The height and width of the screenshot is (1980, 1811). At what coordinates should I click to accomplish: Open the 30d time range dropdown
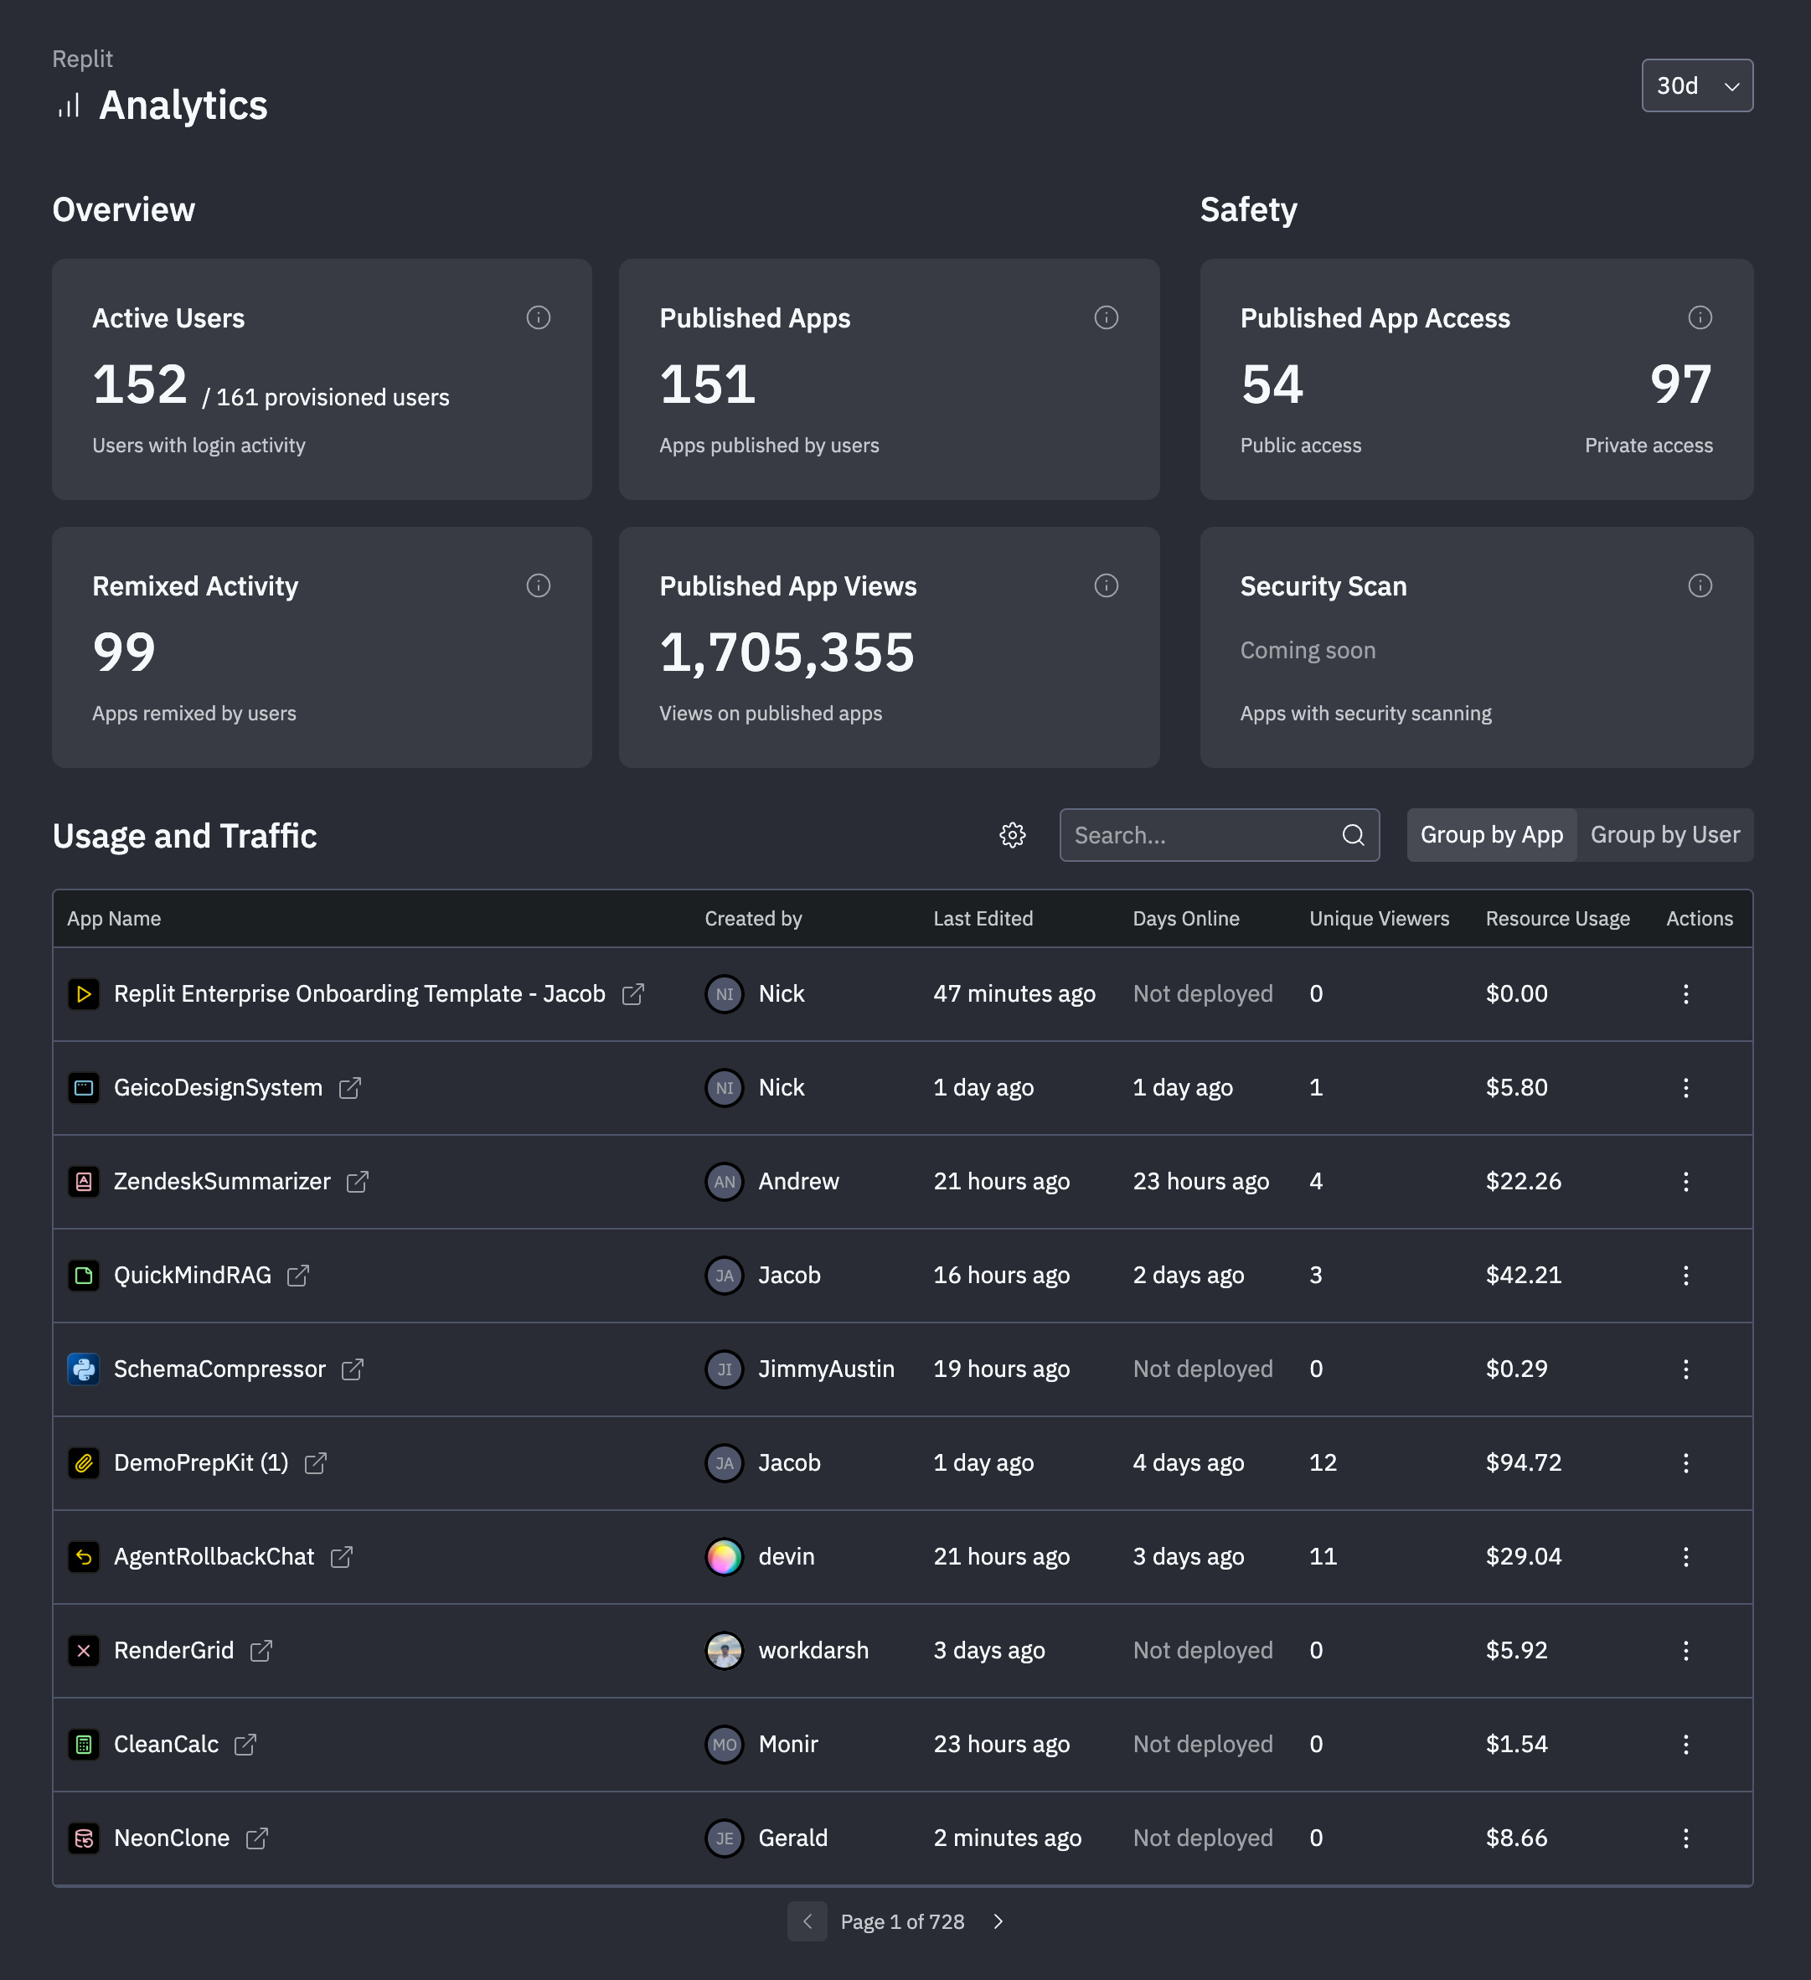click(1697, 85)
